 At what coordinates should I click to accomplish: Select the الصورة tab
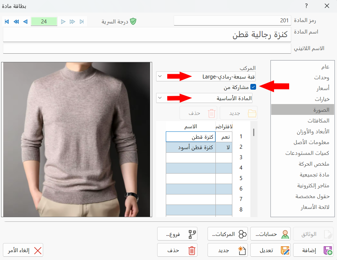tap(302, 110)
